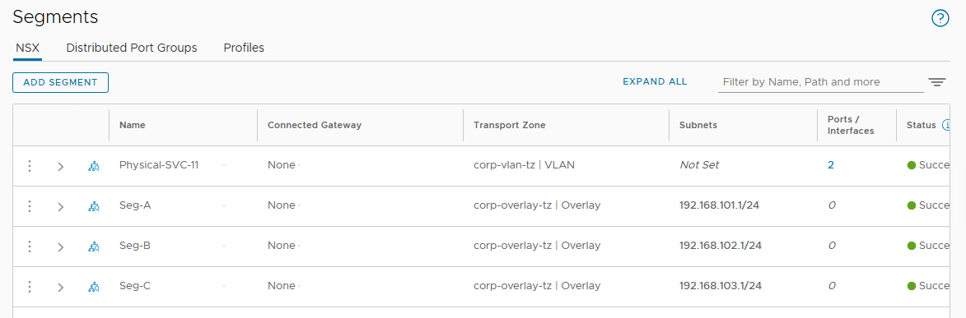
Task: Open actions menu for Seg-A
Action: pos(30,206)
